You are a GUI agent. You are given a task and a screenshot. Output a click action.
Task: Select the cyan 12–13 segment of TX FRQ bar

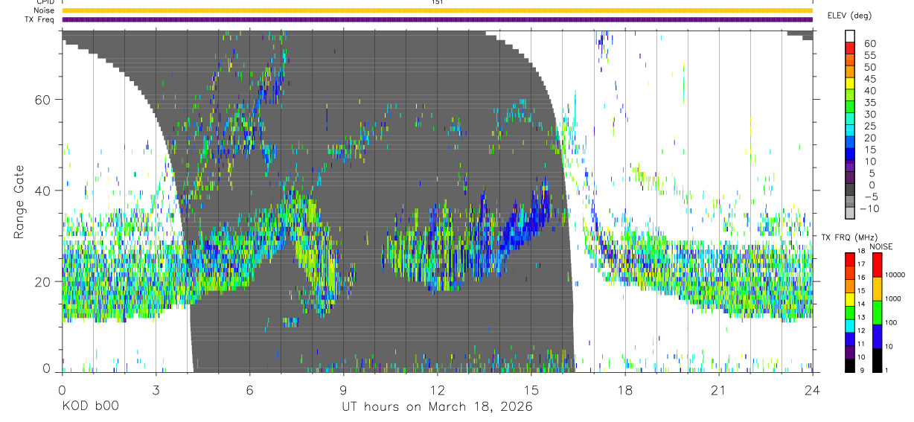(849, 325)
